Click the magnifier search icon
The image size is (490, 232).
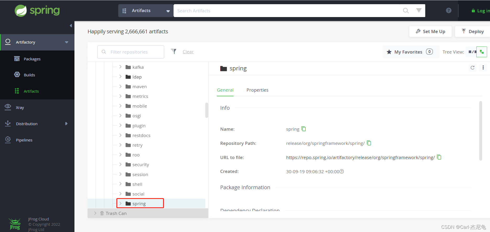(406, 11)
